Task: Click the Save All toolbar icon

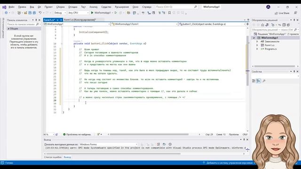Action: (x=34, y=13)
